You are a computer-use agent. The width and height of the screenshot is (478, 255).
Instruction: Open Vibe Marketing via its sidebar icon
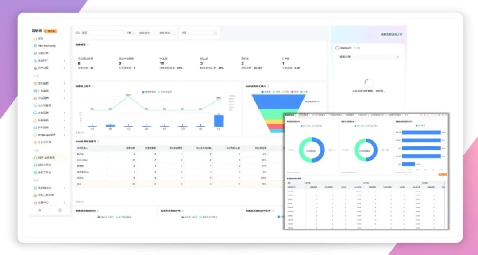35,46
